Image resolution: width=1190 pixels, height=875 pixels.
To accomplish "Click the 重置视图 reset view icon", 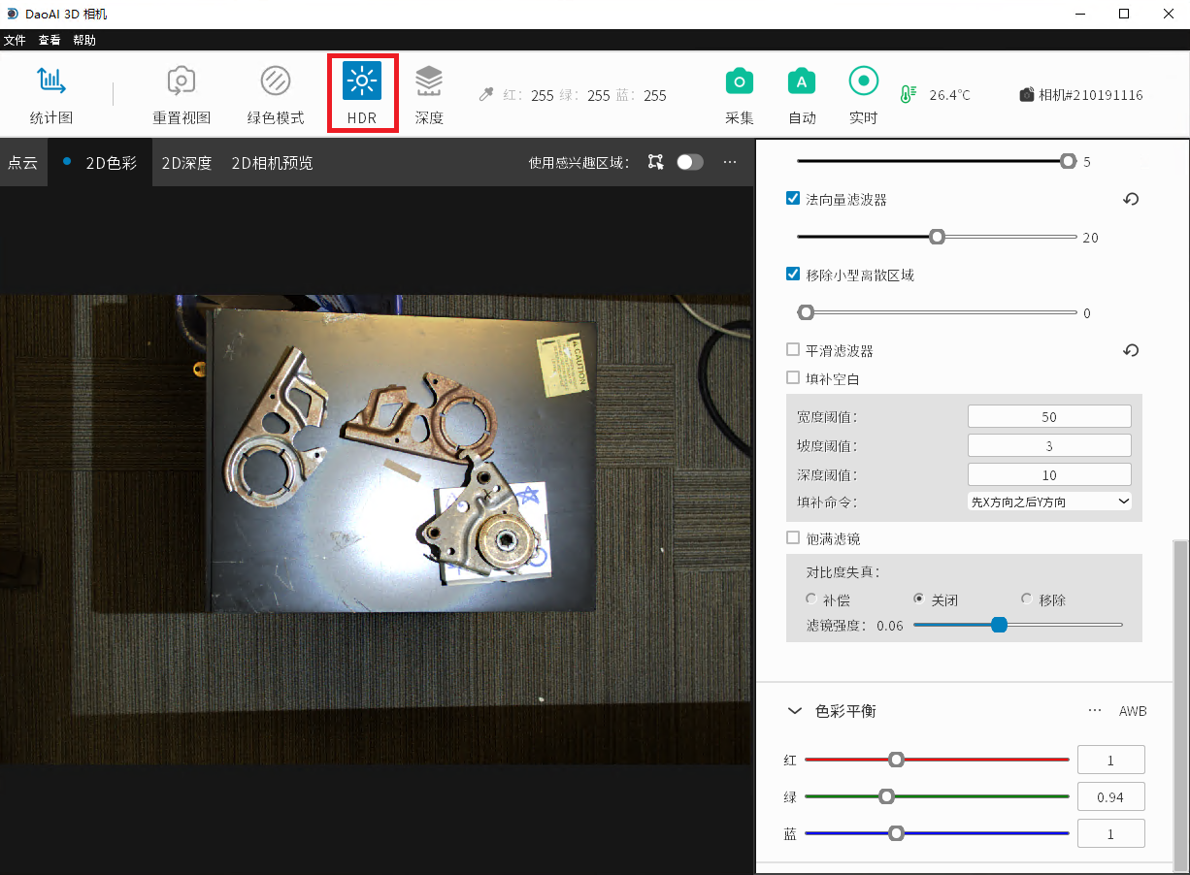I will [x=182, y=81].
